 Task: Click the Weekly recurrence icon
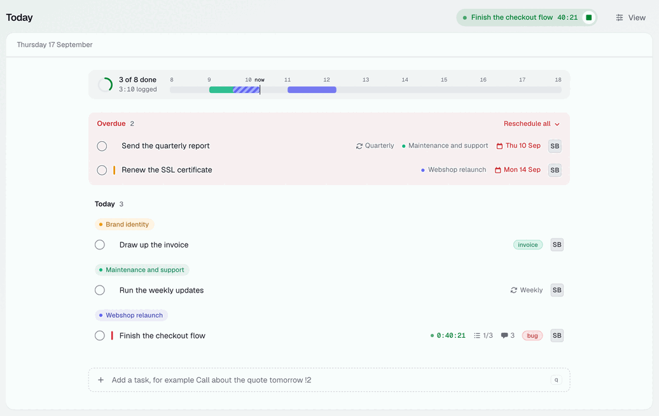click(x=513, y=290)
